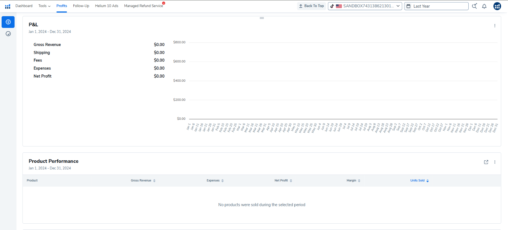Open Helium 10 Ads page
This screenshot has height=230, width=508.
107,6
